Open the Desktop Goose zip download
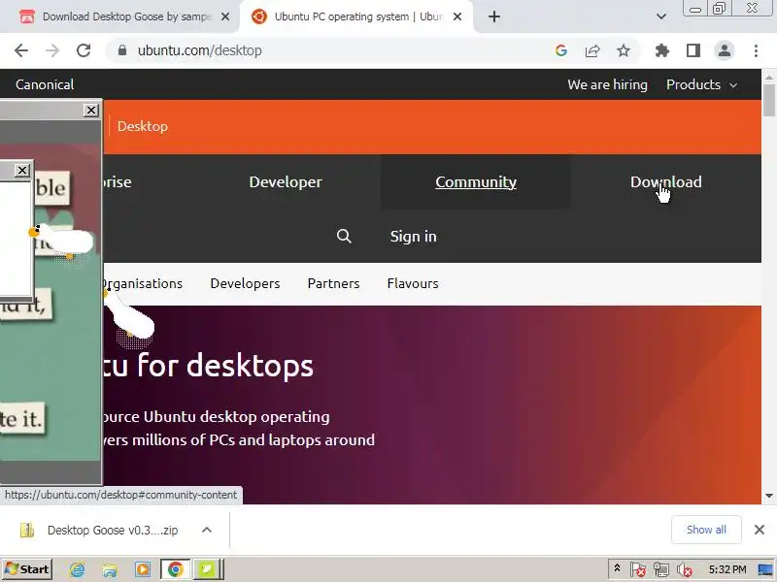This screenshot has width=777, height=582. pos(113,530)
